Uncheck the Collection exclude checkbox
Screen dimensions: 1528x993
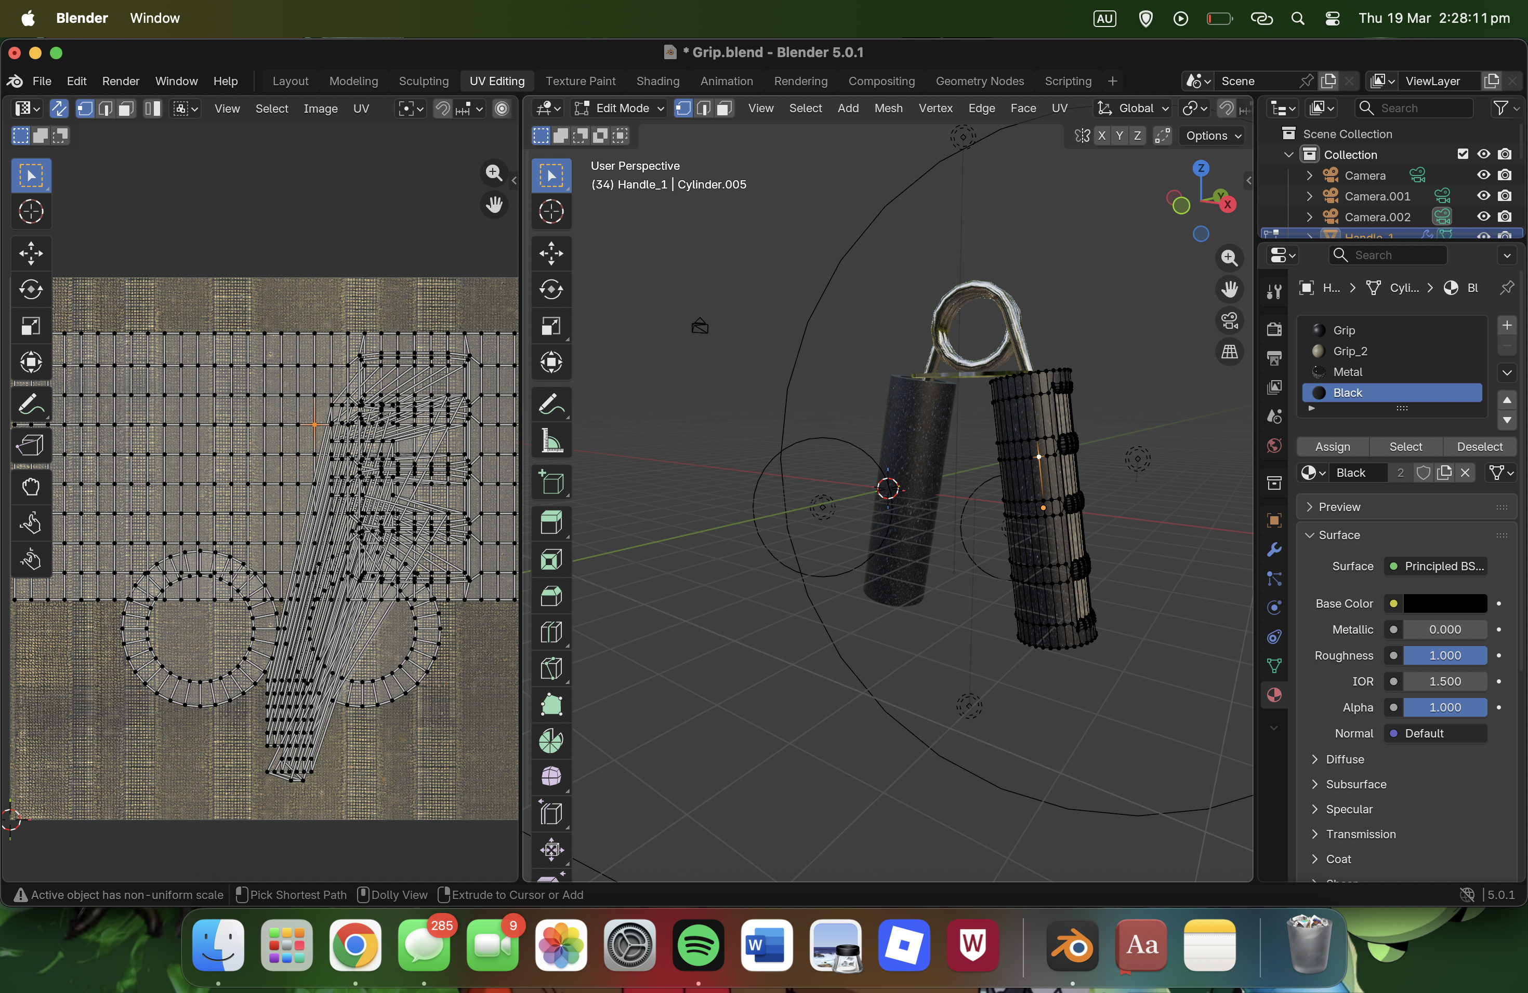[x=1463, y=154]
